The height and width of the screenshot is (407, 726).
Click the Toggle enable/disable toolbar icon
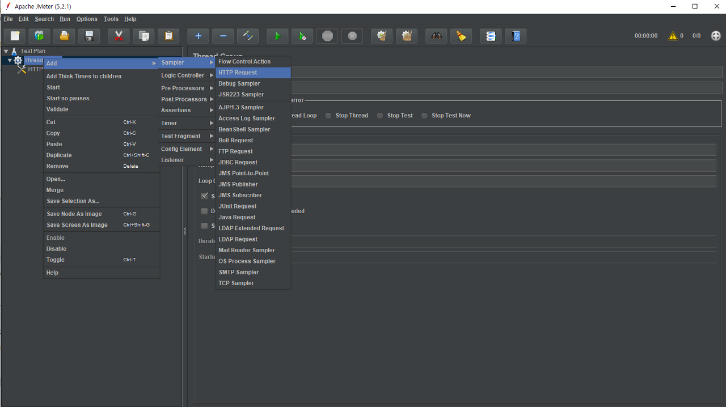248,36
